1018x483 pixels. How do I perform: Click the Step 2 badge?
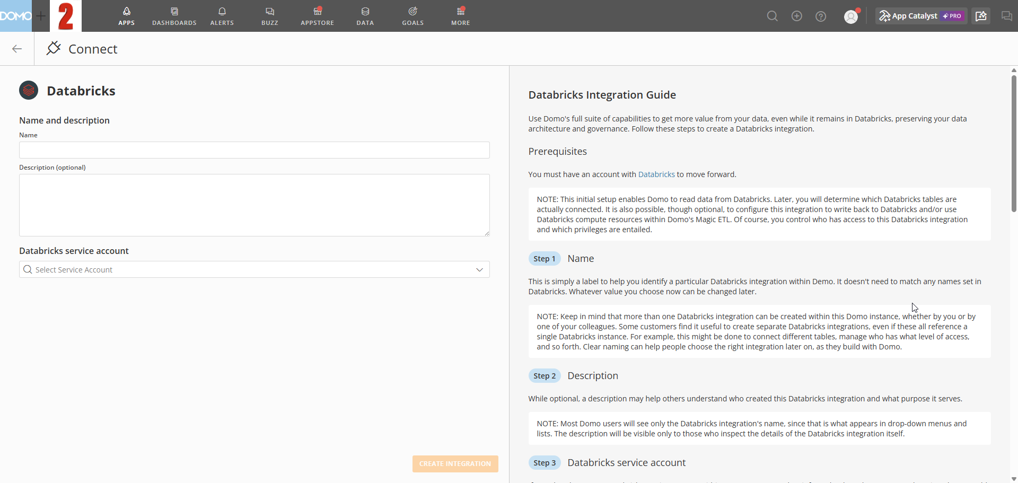coord(545,376)
